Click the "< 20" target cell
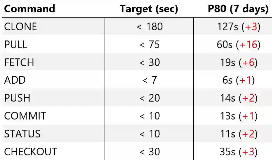The height and width of the screenshot is (160, 272). click(x=149, y=98)
